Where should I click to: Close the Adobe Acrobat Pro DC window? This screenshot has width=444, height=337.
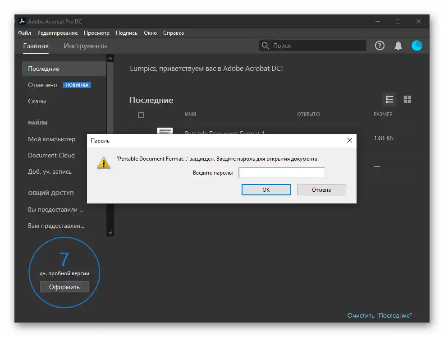click(418, 21)
